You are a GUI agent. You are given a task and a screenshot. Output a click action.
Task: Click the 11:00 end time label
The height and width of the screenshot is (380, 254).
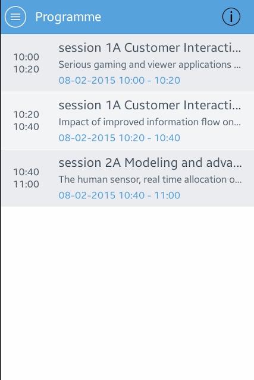tap(26, 184)
